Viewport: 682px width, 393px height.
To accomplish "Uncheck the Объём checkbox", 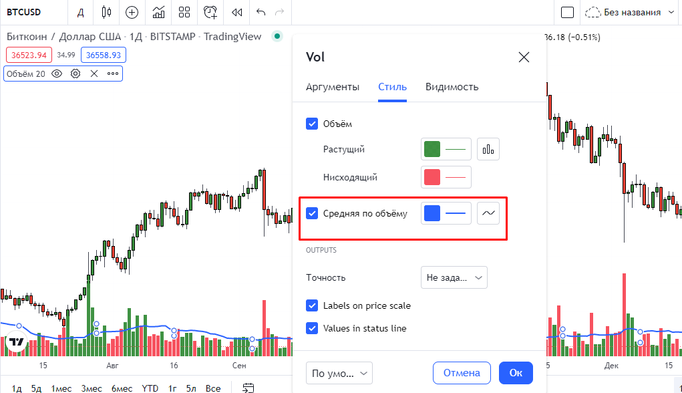I will (x=312, y=124).
